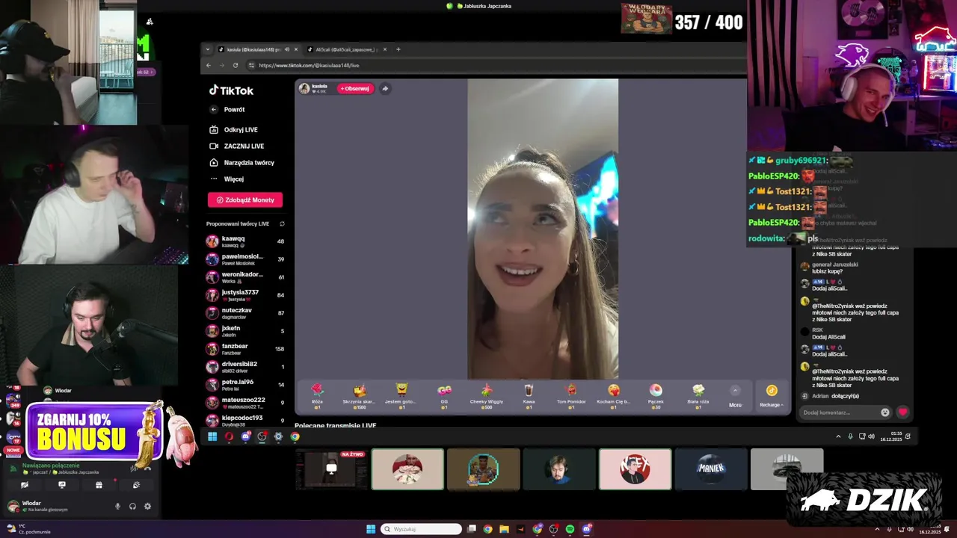Reload the TikTok browser page
Viewport: 957px width, 538px height.
tap(236, 65)
